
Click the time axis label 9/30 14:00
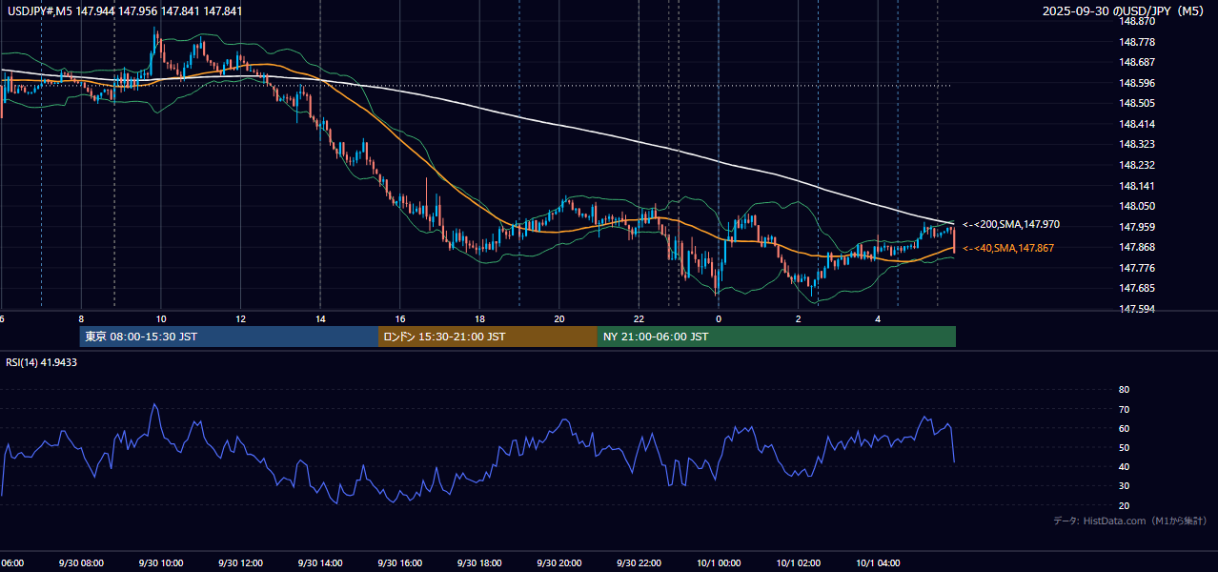click(320, 563)
